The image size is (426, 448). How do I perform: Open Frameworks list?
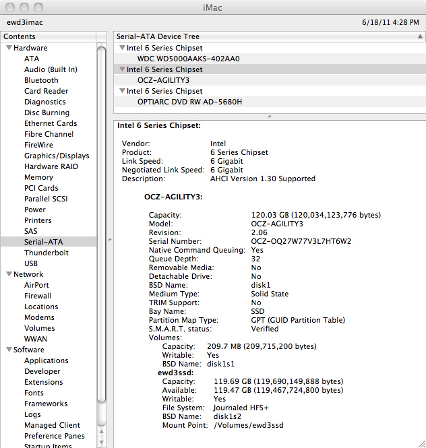46,404
